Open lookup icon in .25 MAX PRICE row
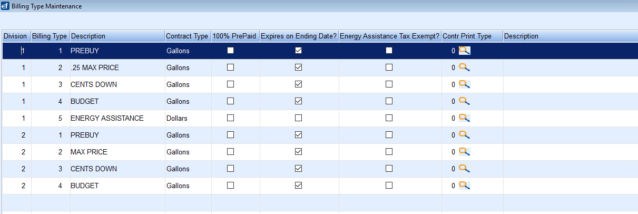The height and width of the screenshot is (214, 638). coord(464,67)
